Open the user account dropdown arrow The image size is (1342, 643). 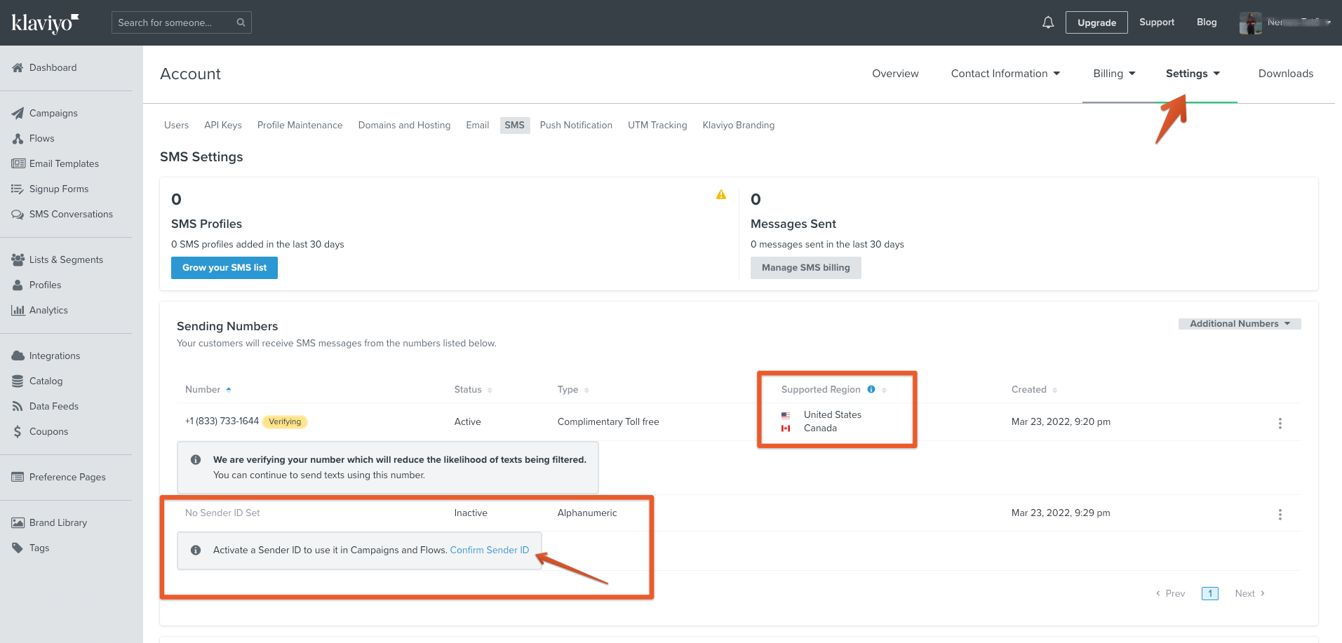point(1328,22)
